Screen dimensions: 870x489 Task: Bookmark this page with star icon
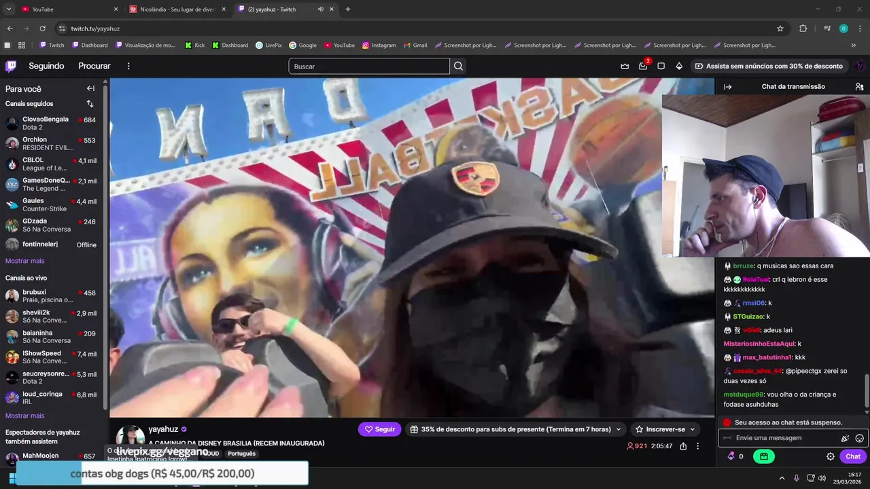coord(780,29)
